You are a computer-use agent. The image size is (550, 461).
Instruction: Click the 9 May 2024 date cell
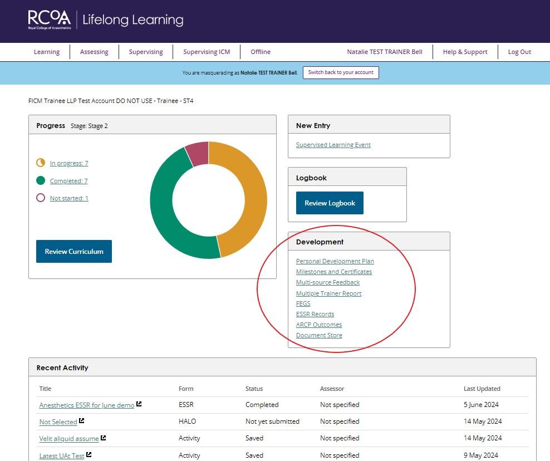tap(480, 455)
